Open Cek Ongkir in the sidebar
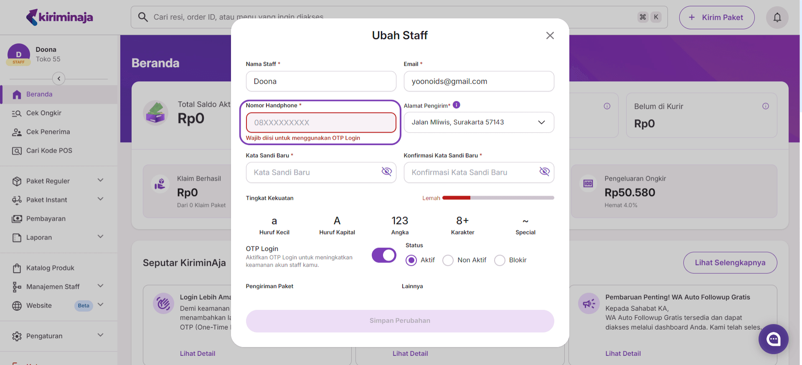 [43, 113]
